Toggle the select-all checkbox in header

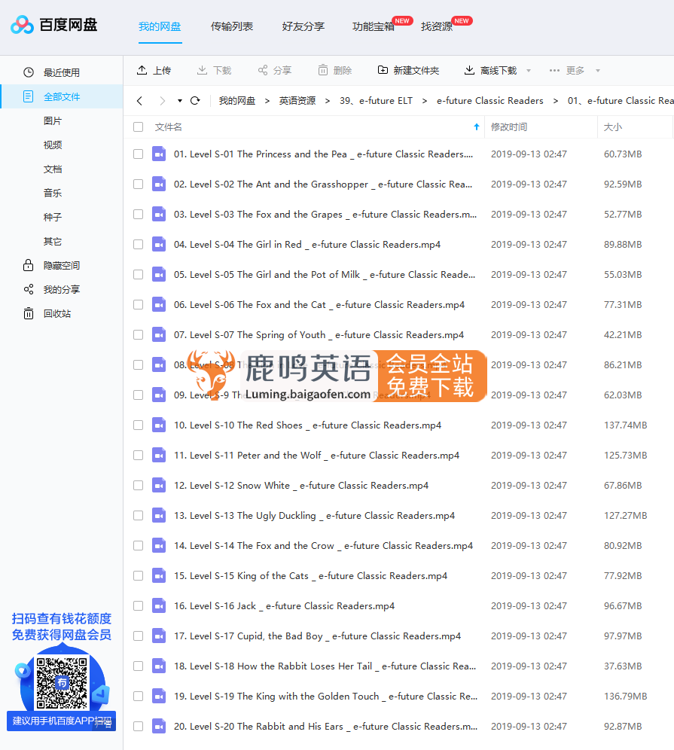pos(139,127)
